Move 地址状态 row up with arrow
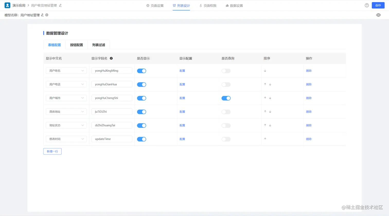The height and width of the screenshot is (216, 389). [265, 125]
